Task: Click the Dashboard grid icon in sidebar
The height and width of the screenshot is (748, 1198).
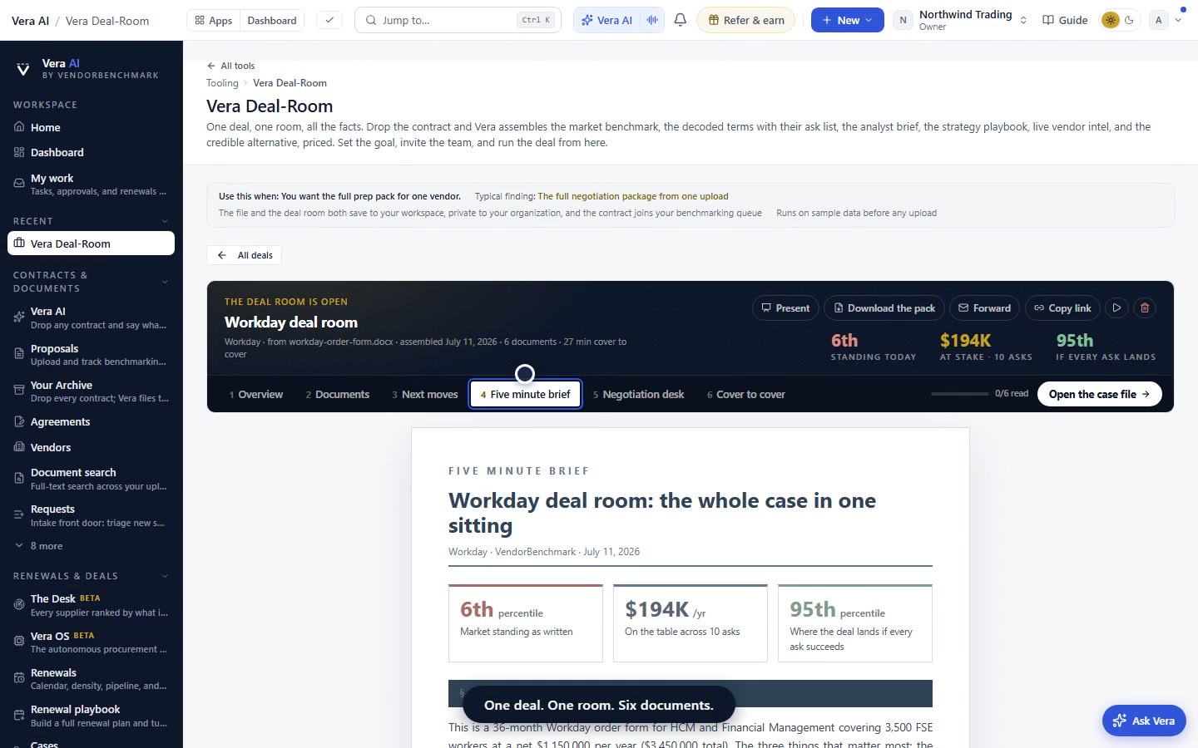Action: pos(19,152)
